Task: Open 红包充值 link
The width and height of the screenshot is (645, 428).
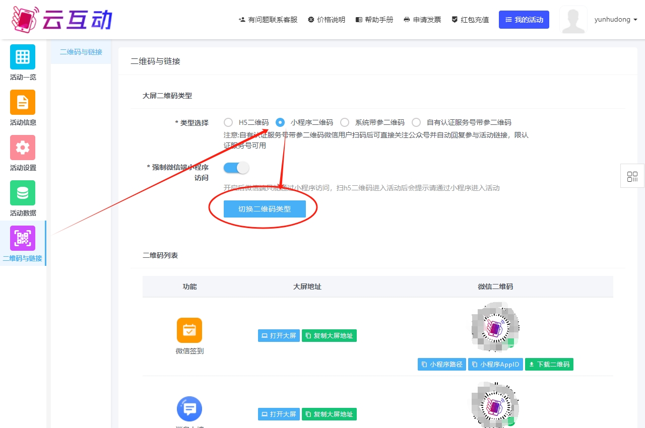Action: (x=470, y=20)
